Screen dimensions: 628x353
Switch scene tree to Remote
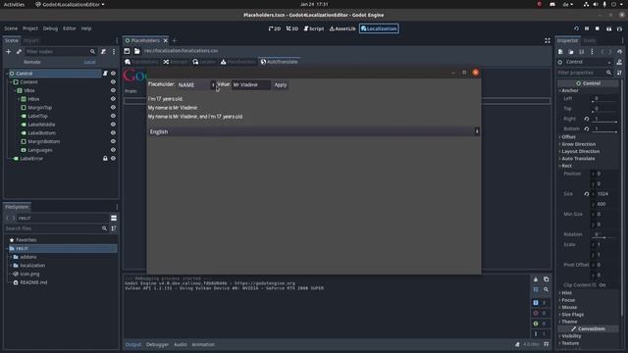click(32, 62)
